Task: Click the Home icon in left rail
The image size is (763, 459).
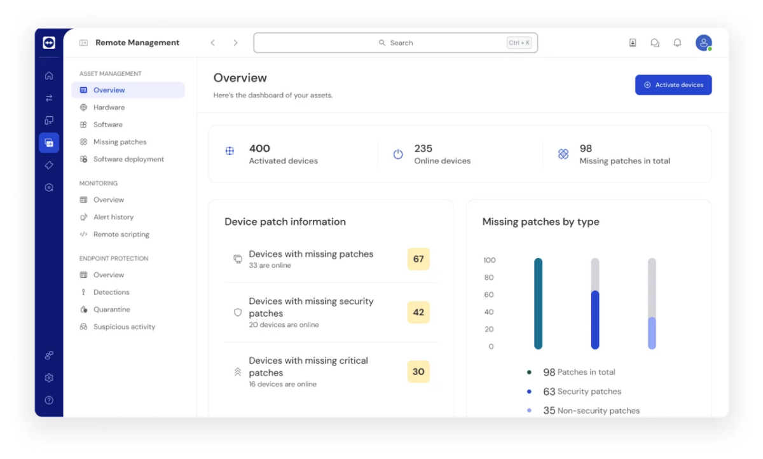Action: tap(49, 76)
